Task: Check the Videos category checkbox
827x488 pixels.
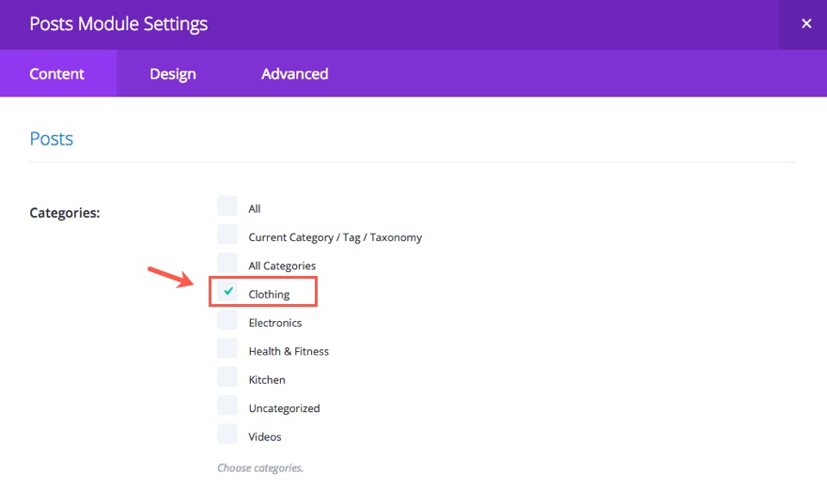Action: (227, 435)
